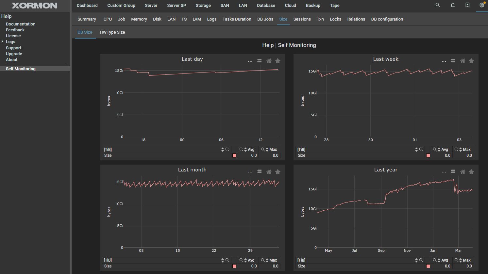Sort Last month legend by Max column
Viewport: 488px width, 274px height.
[267, 260]
